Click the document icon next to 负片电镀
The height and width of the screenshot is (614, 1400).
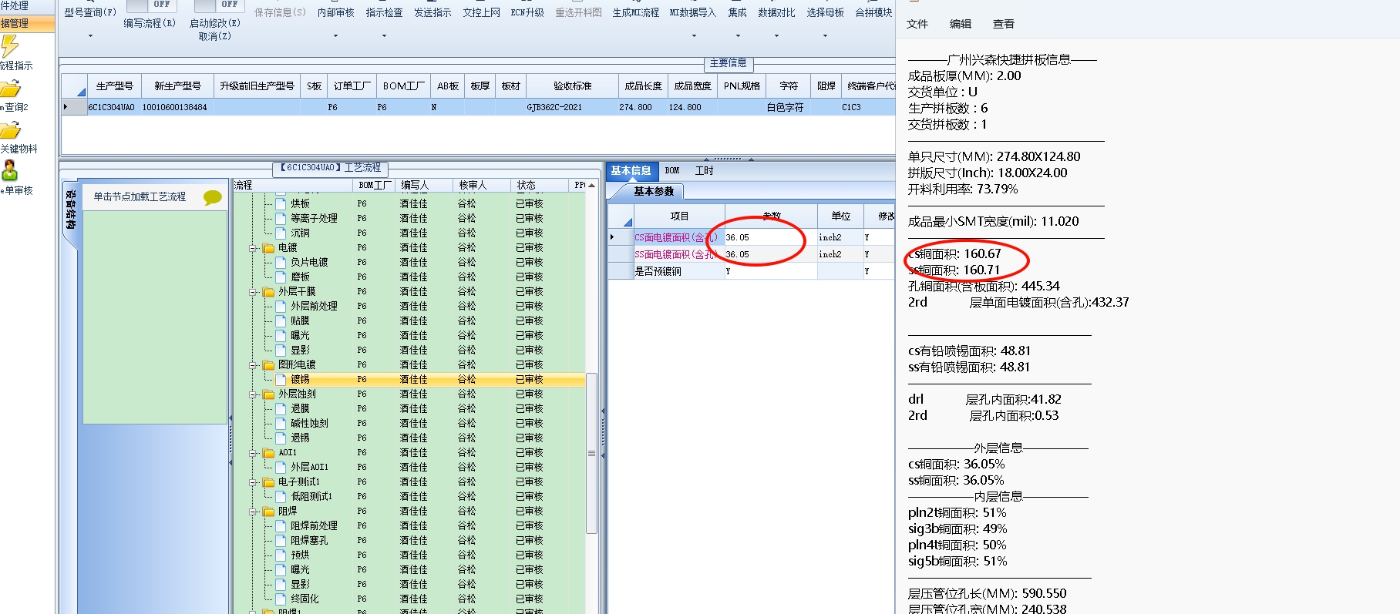click(281, 263)
